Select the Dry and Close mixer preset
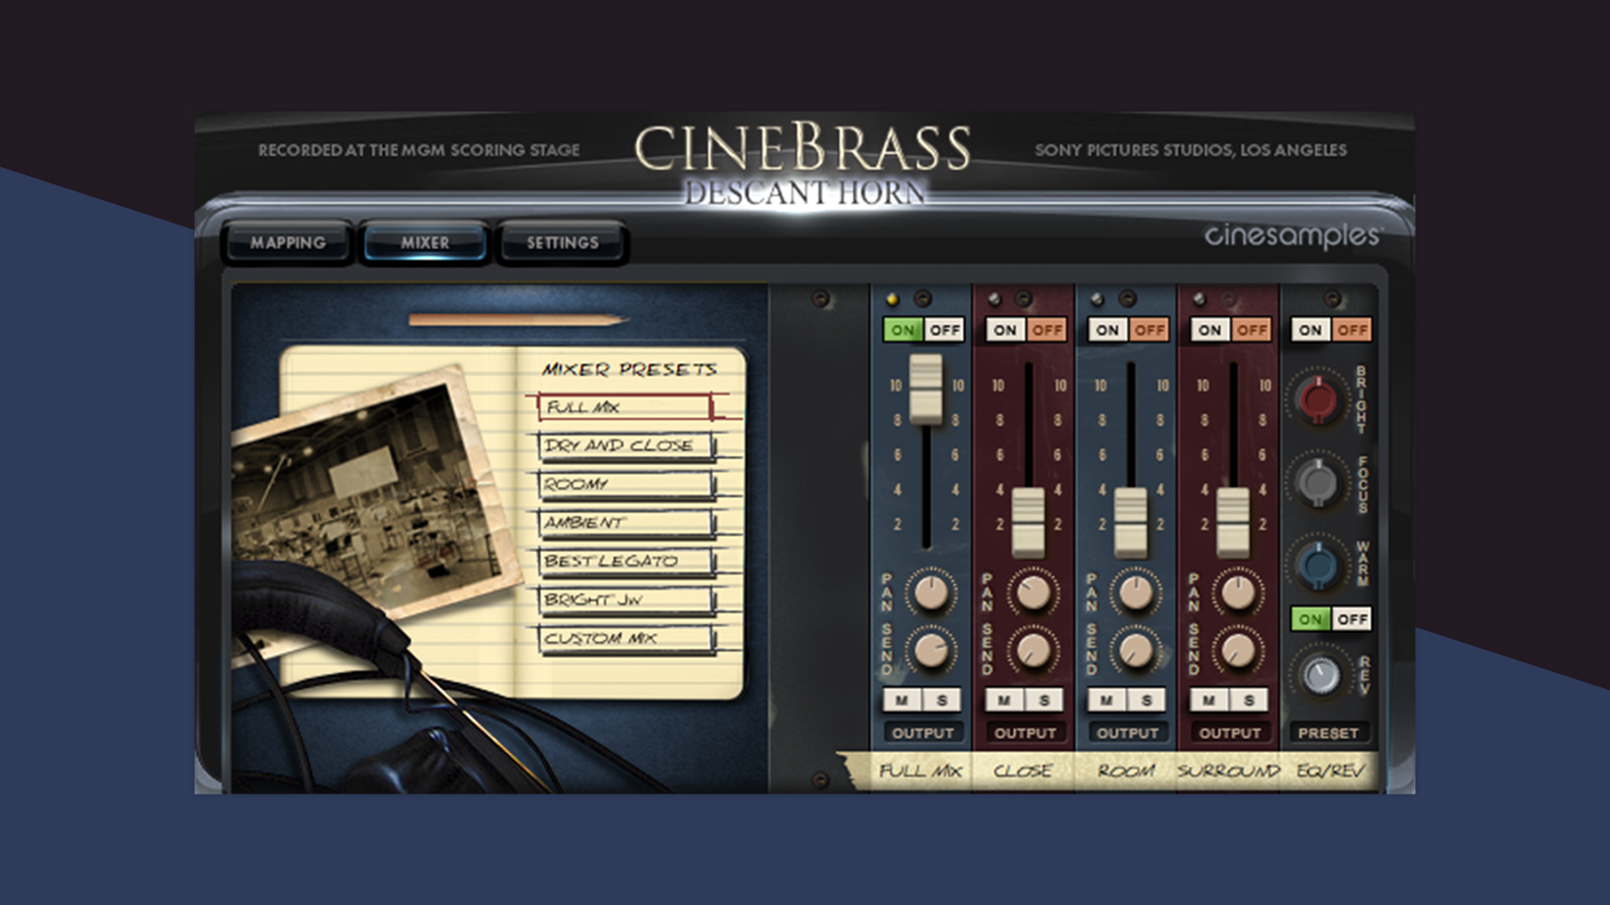 tap(625, 446)
